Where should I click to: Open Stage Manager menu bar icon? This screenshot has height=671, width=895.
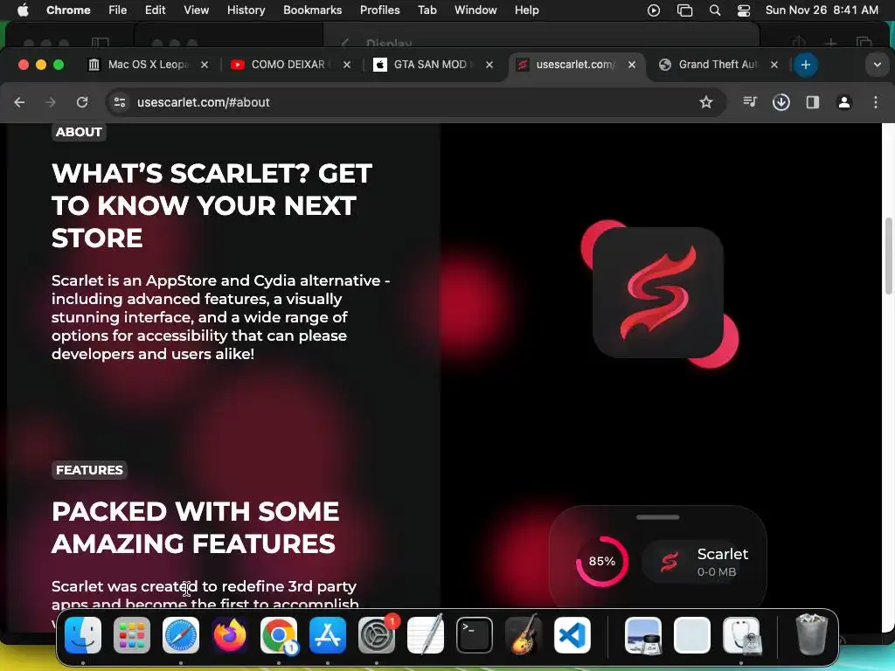684,10
